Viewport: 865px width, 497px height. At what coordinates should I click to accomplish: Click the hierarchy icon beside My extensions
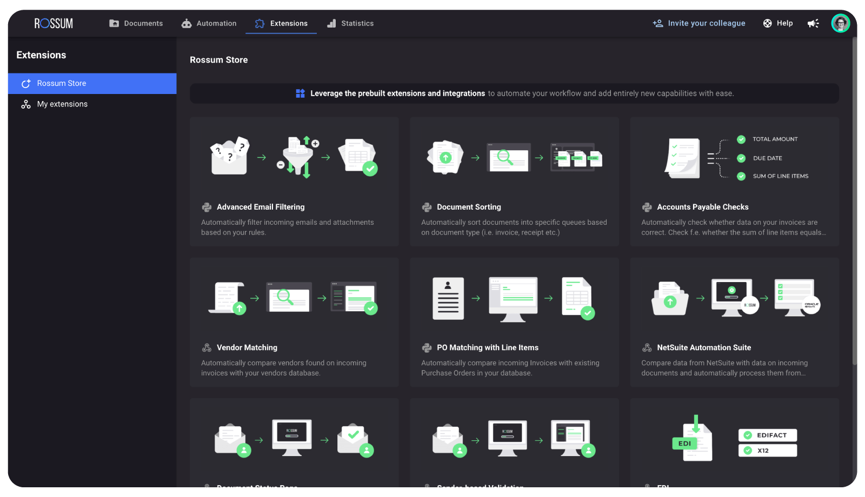pos(25,104)
